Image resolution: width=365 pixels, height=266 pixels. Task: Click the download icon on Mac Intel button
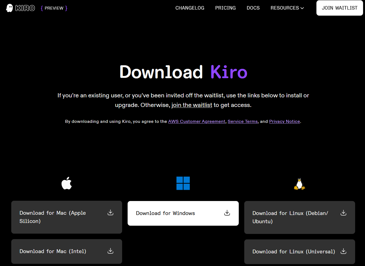click(x=110, y=251)
